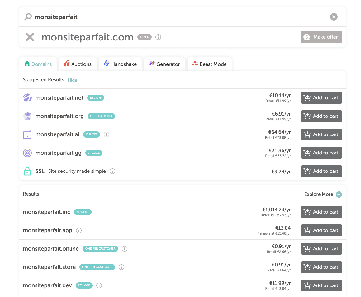Open the Handshake tab

pyautogui.click(x=120, y=64)
